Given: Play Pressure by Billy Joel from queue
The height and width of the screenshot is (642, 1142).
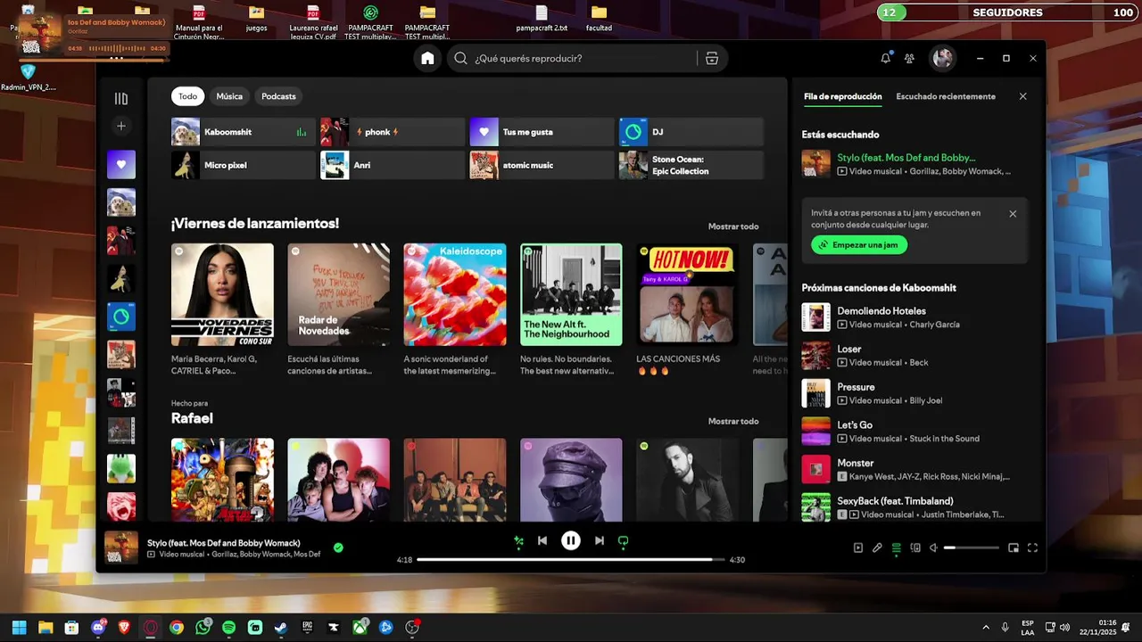Looking at the screenshot, I should (x=914, y=393).
